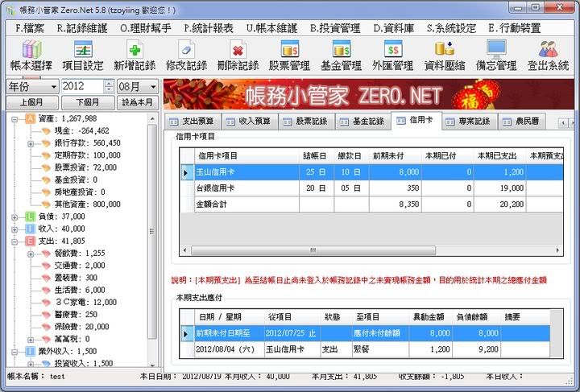Expand the 收入 tree node
This screenshot has width=580, height=392.
coord(14,229)
